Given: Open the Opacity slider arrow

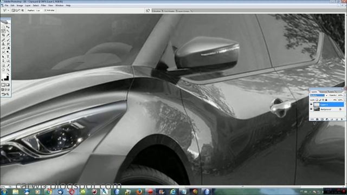Looking at the screenshot, I should tap(345, 95).
